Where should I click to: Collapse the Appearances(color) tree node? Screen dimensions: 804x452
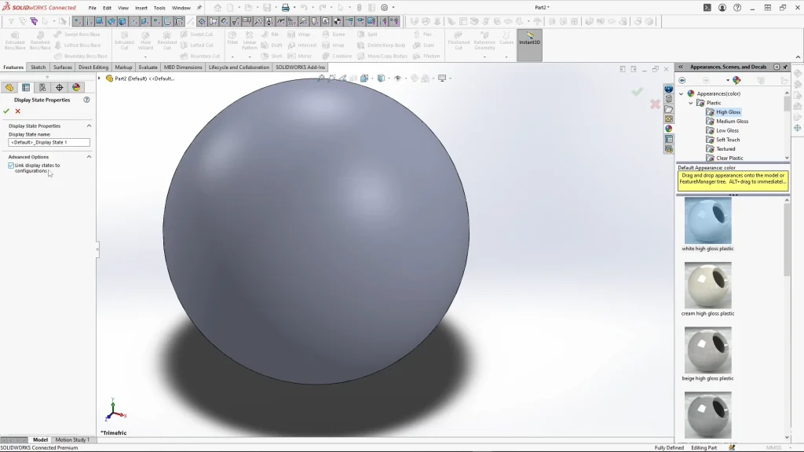click(x=682, y=93)
